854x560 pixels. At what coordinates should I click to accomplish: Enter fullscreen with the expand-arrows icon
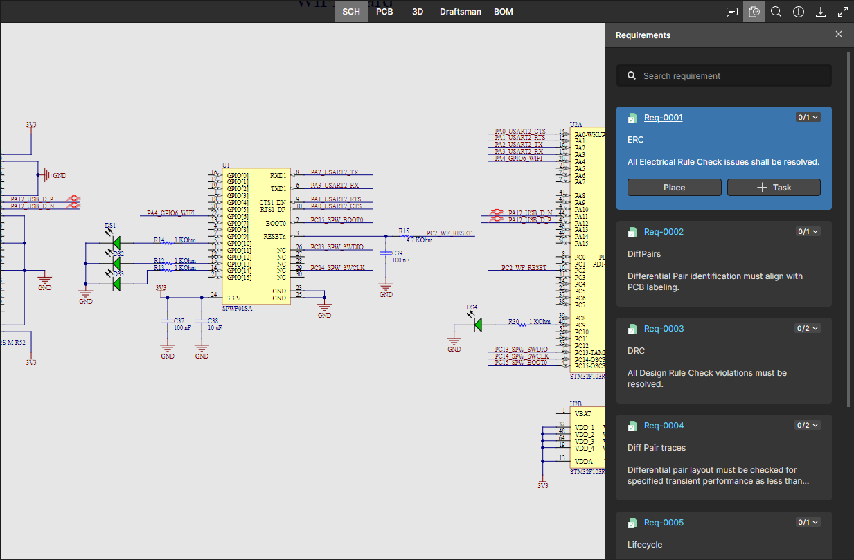843,12
